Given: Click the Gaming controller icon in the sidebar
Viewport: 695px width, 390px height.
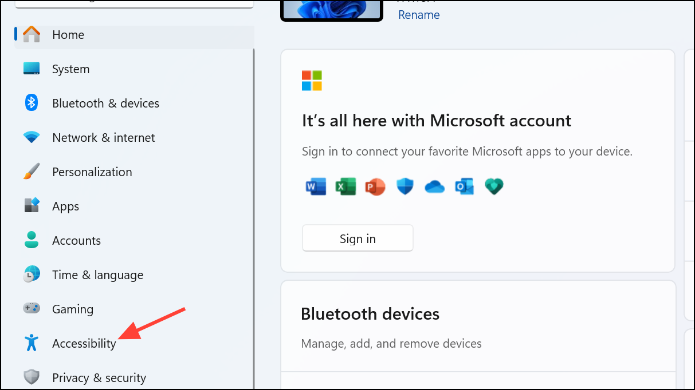Looking at the screenshot, I should (32, 308).
